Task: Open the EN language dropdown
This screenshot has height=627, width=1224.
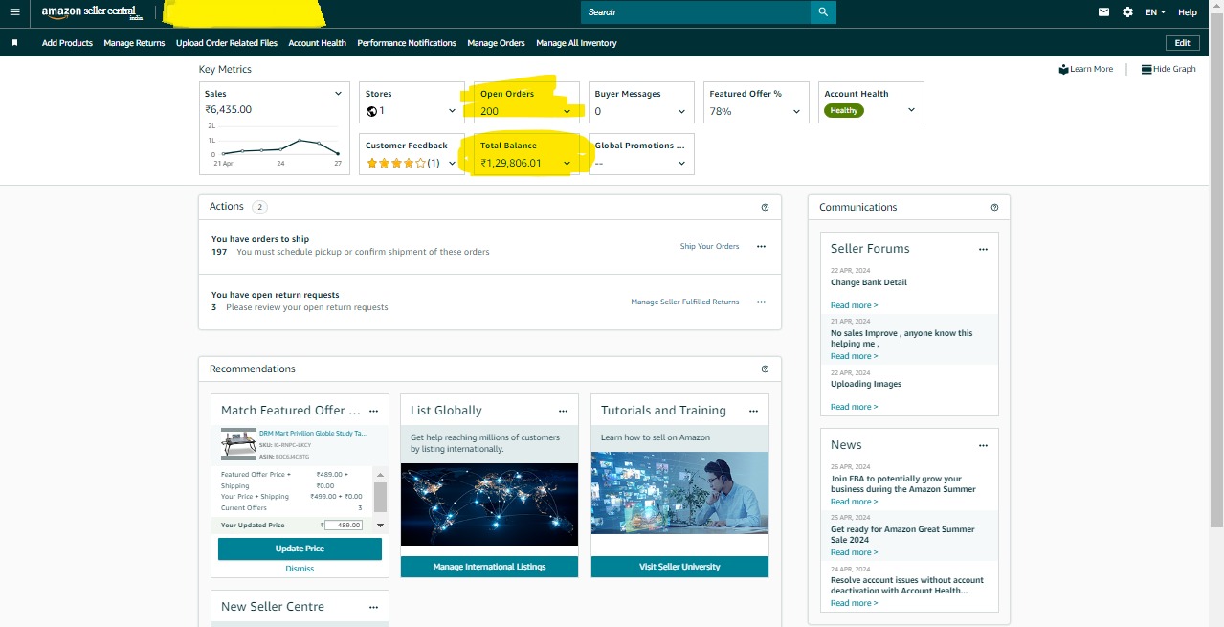Action: (1156, 12)
